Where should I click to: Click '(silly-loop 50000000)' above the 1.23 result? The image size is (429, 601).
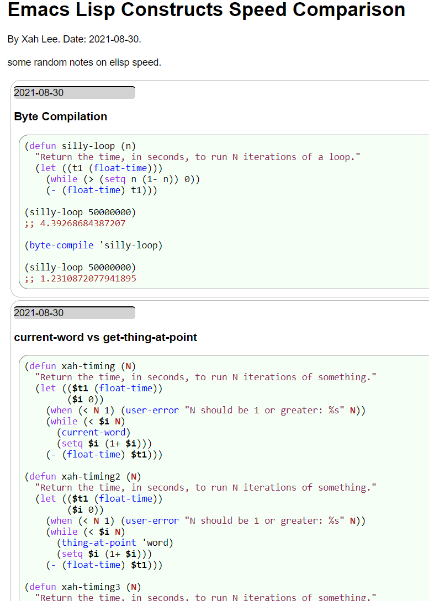[x=80, y=268]
